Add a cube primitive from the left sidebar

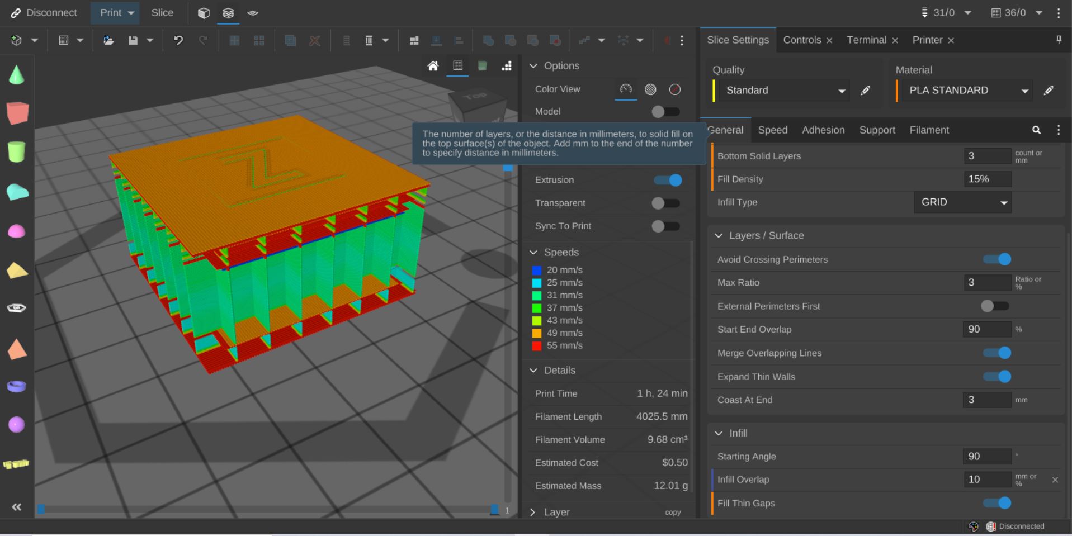pyautogui.click(x=16, y=113)
